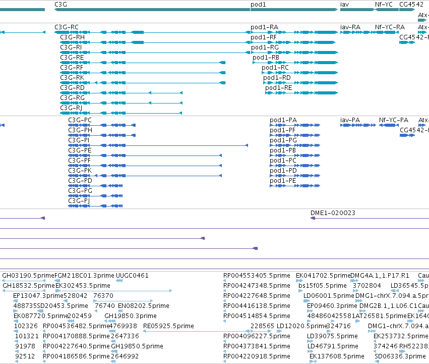Click the EK041702.5prime feature label
This screenshot has height=364, width=429.
(x=323, y=276)
